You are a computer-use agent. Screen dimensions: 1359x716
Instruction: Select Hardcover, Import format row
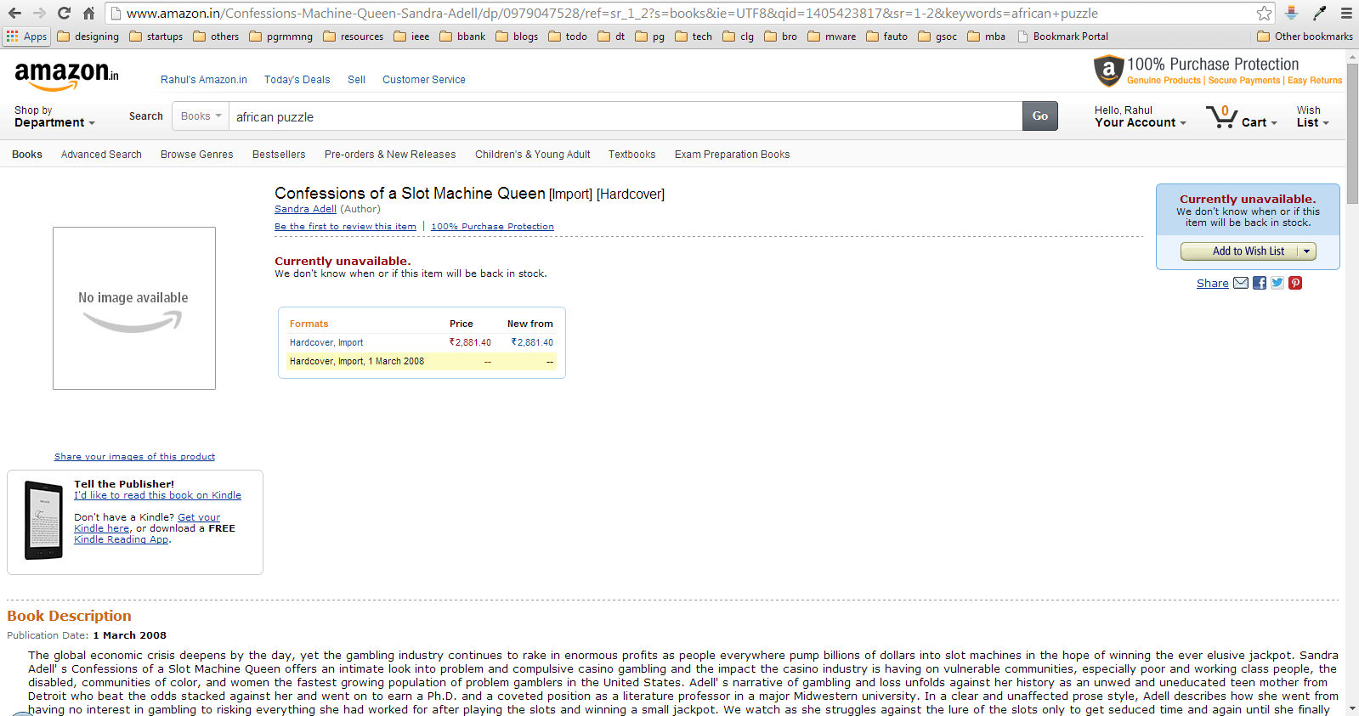(x=422, y=342)
